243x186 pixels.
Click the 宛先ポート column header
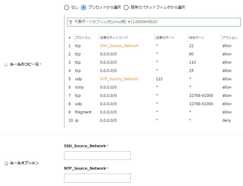(x=197, y=38)
